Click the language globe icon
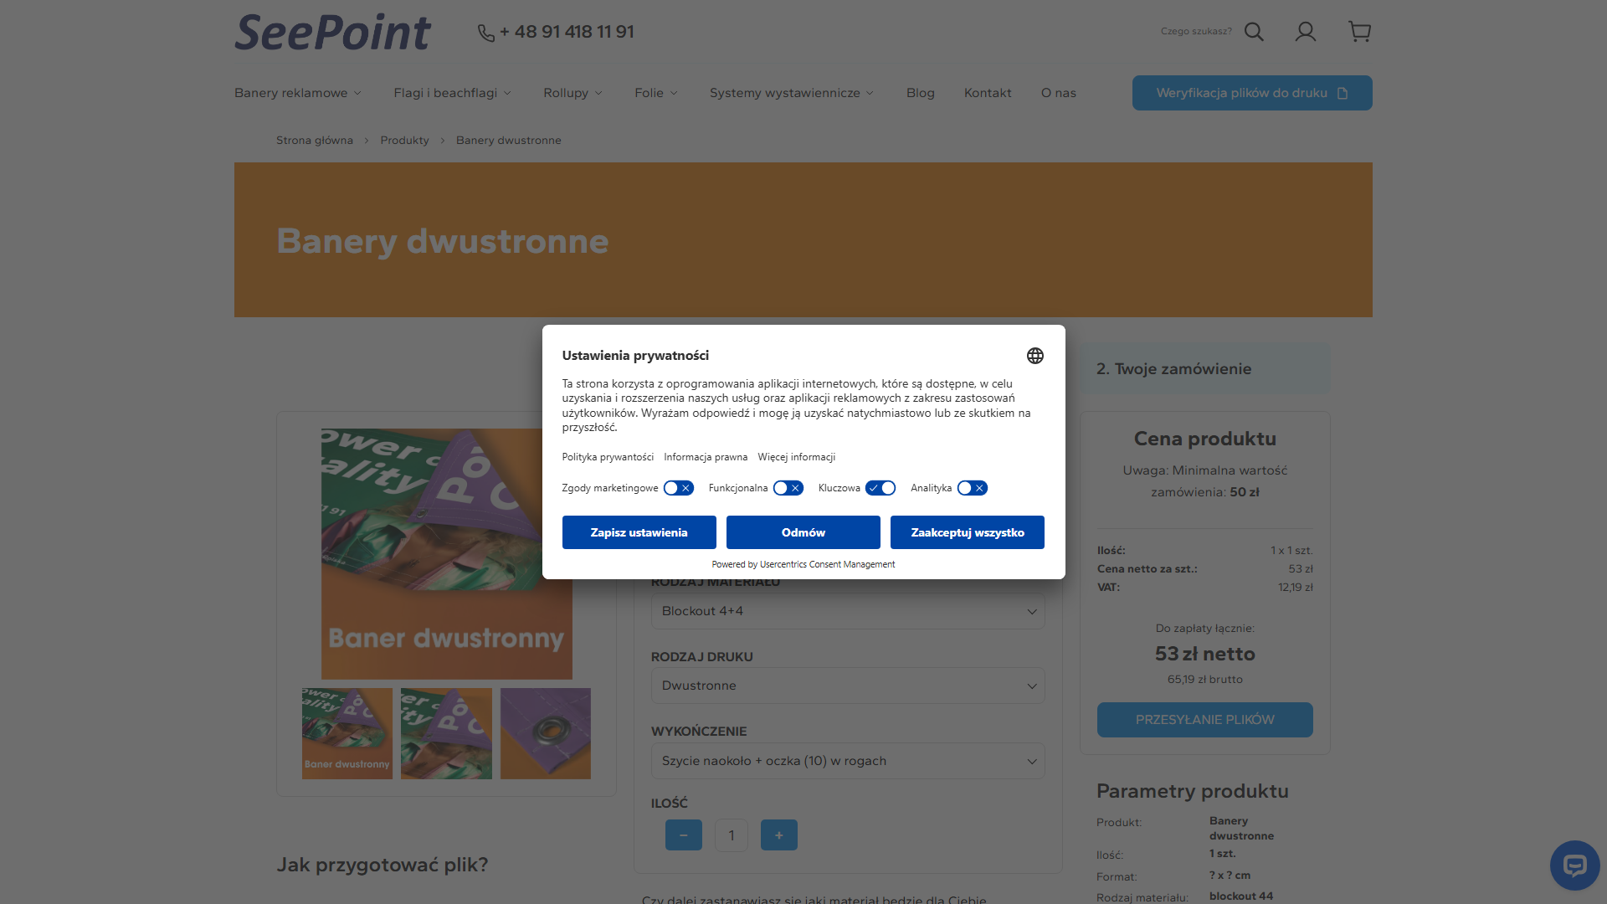 1035,356
